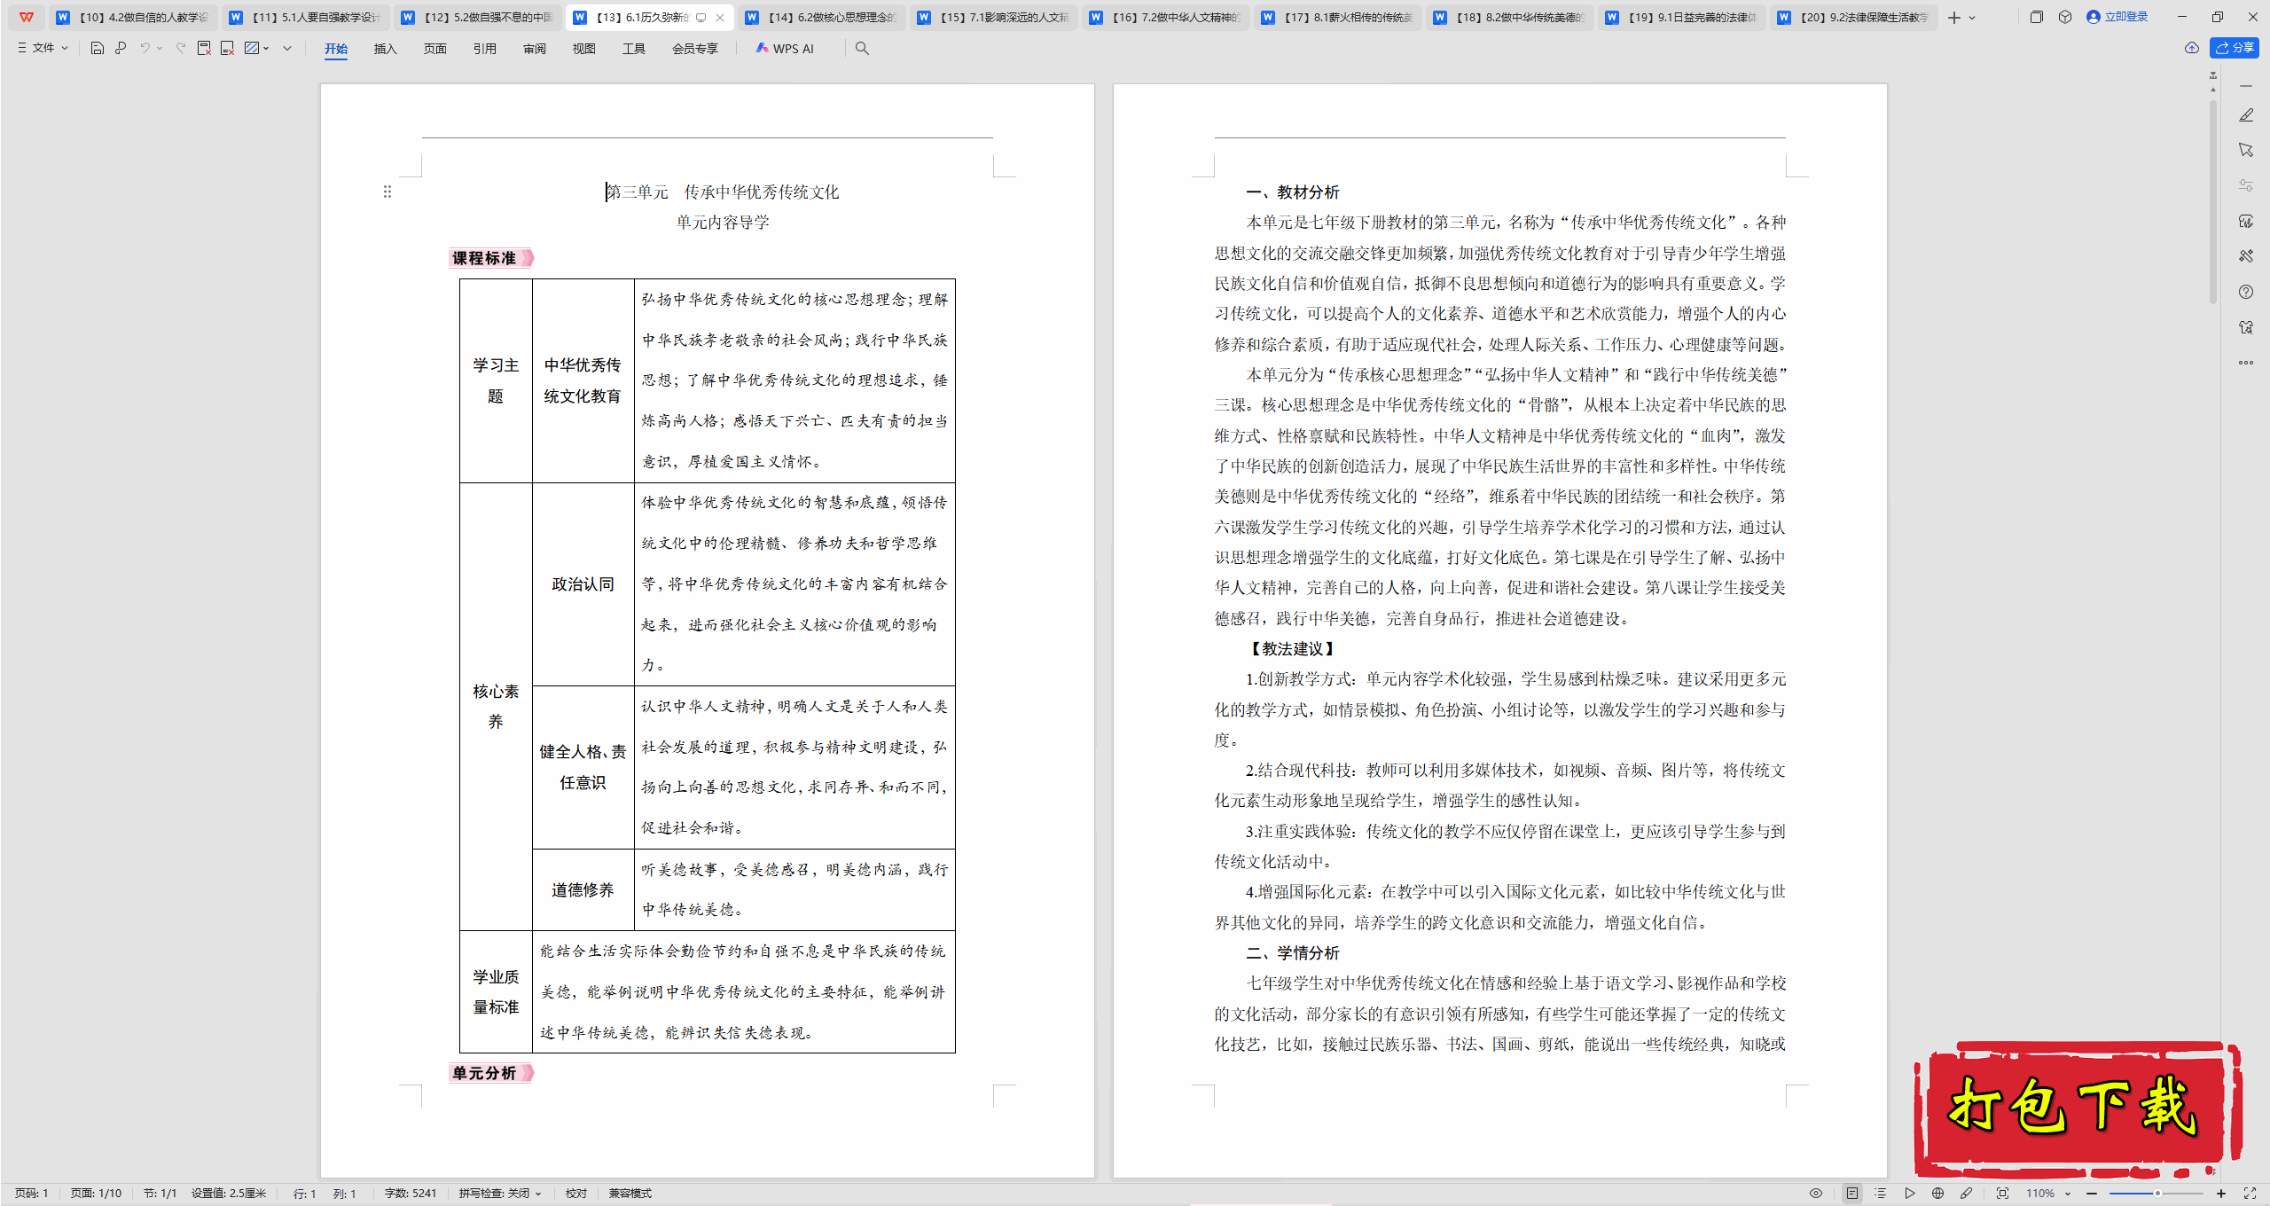Viewport: 2270px width, 1206px height.
Task: Switch to page layout view in status bar
Action: pos(1852,1194)
